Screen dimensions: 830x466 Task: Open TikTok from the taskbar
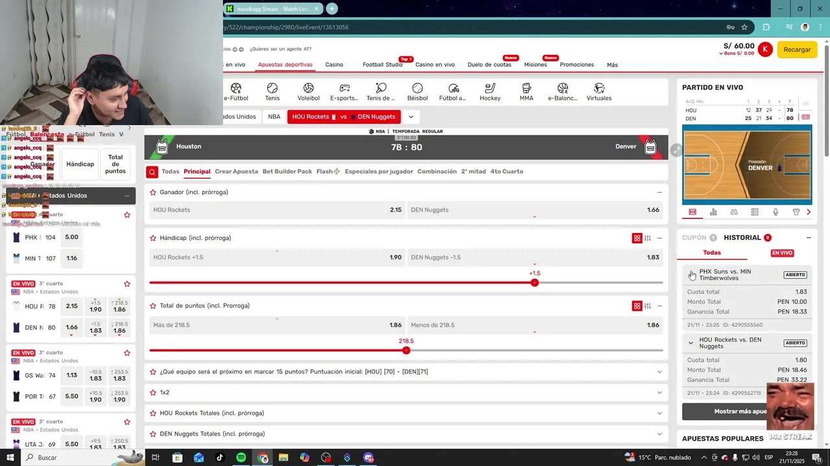point(220,458)
